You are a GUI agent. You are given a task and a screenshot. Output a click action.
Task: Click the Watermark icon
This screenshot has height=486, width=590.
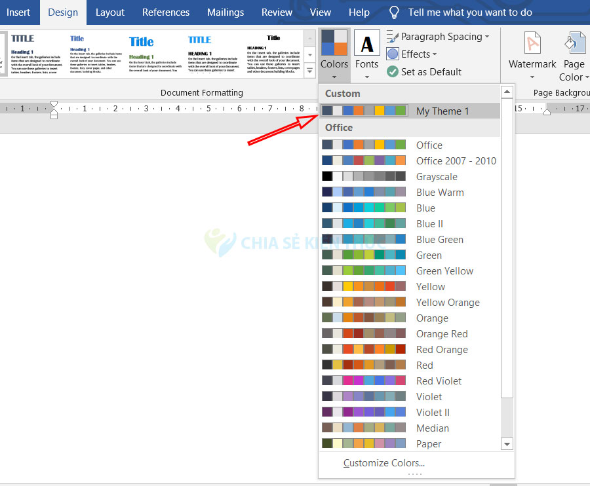coord(532,43)
